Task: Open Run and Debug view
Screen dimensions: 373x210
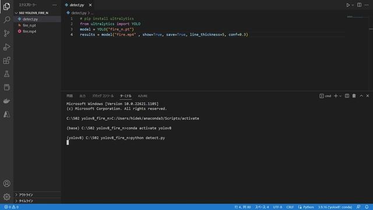Action: (6, 47)
